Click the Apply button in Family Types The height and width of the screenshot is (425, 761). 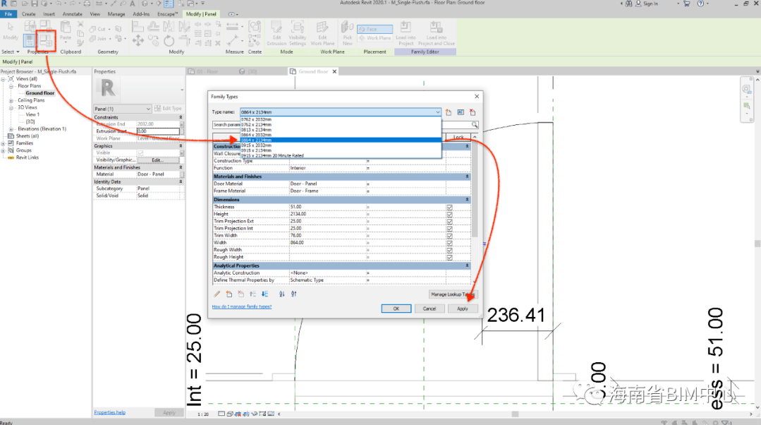click(x=462, y=309)
